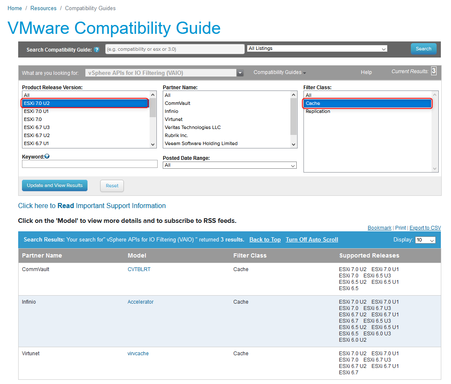This screenshot has width=451, height=384.
Task: Click the Current Results count box
Action: (434, 71)
